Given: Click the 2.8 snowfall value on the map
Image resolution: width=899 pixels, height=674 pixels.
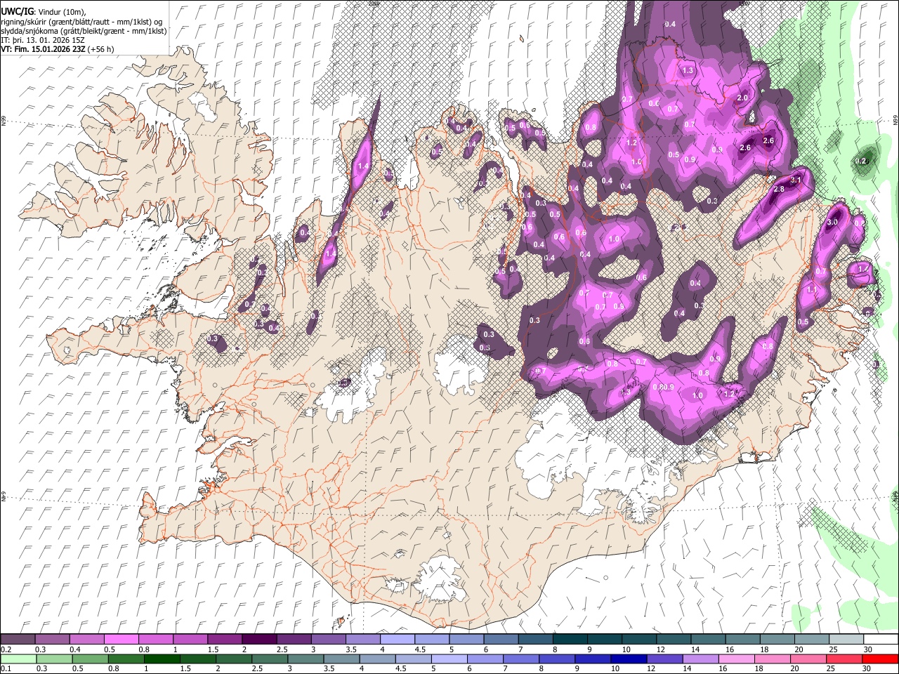Looking at the screenshot, I should point(778,190).
